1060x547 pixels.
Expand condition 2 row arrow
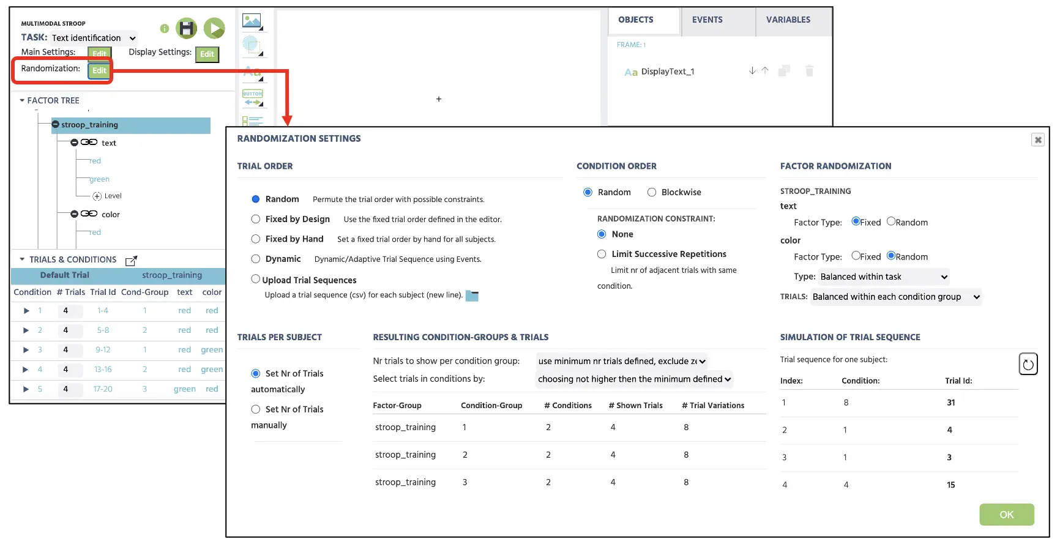tap(26, 330)
